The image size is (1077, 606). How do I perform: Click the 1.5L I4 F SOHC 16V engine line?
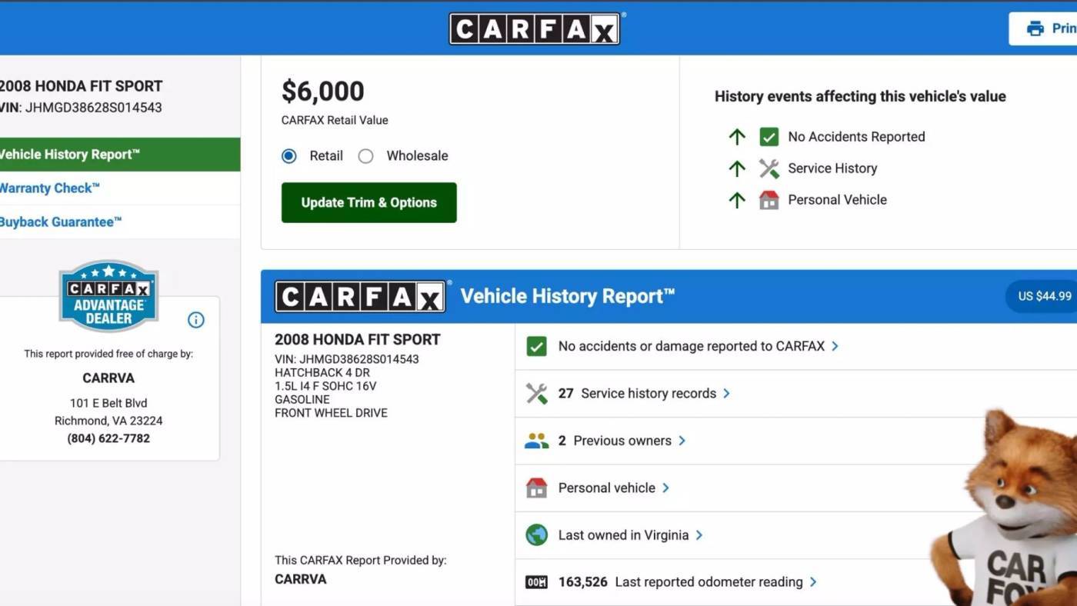[325, 386]
